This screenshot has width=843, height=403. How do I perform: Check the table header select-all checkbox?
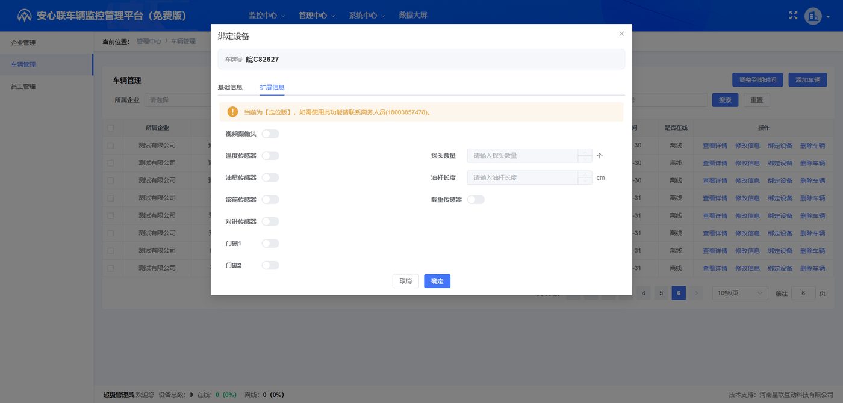pos(110,128)
